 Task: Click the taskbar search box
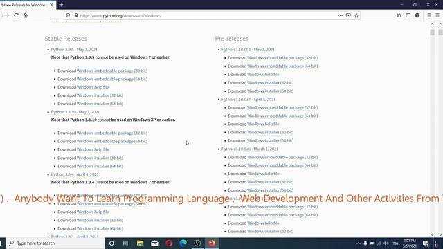pos(55,243)
